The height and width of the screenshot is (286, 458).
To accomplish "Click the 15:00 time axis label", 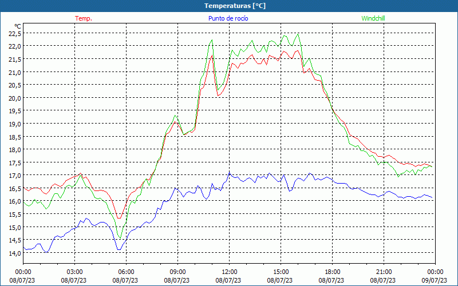I will click(x=281, y=272).
